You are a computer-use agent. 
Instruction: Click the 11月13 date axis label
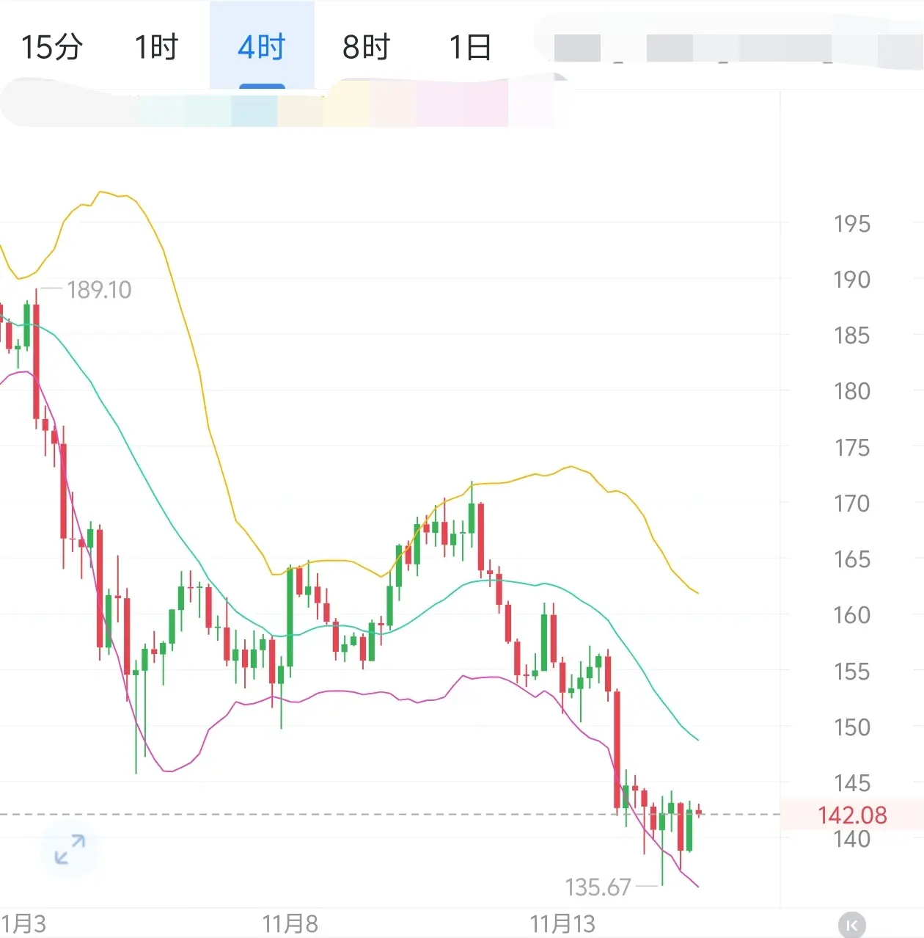coord(563,924)
